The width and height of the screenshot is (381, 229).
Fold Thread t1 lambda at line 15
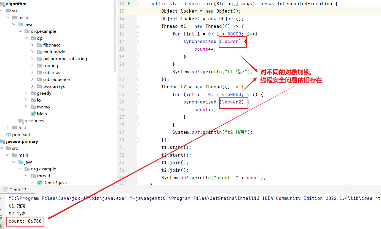point(137,26)
